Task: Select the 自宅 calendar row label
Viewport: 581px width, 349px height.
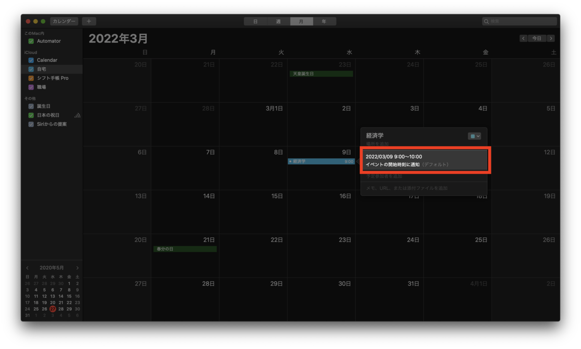Action: click(42, 69)
